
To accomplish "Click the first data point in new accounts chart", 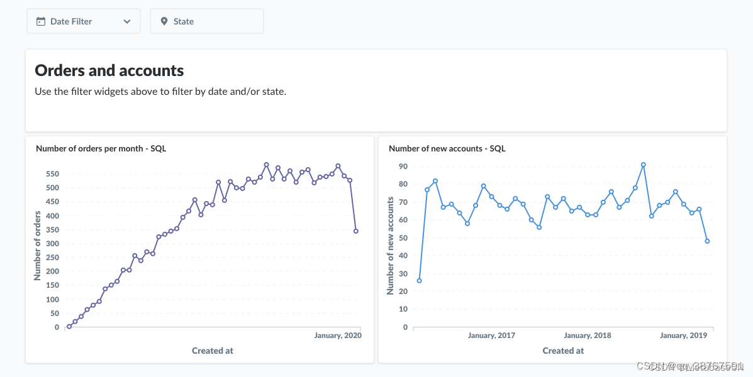I will 419,281.
